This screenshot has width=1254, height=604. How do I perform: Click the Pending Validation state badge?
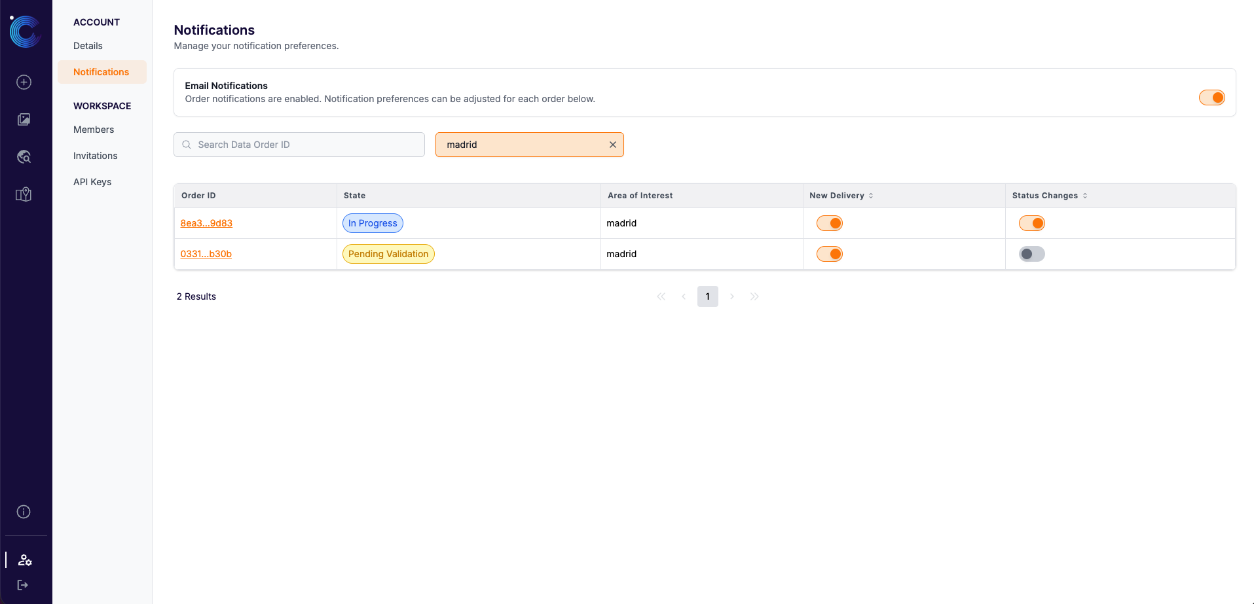pyautogui.click(x=388, y=254)
